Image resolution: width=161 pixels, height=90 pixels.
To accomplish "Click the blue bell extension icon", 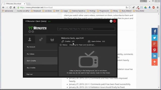I will coord(150,7).
